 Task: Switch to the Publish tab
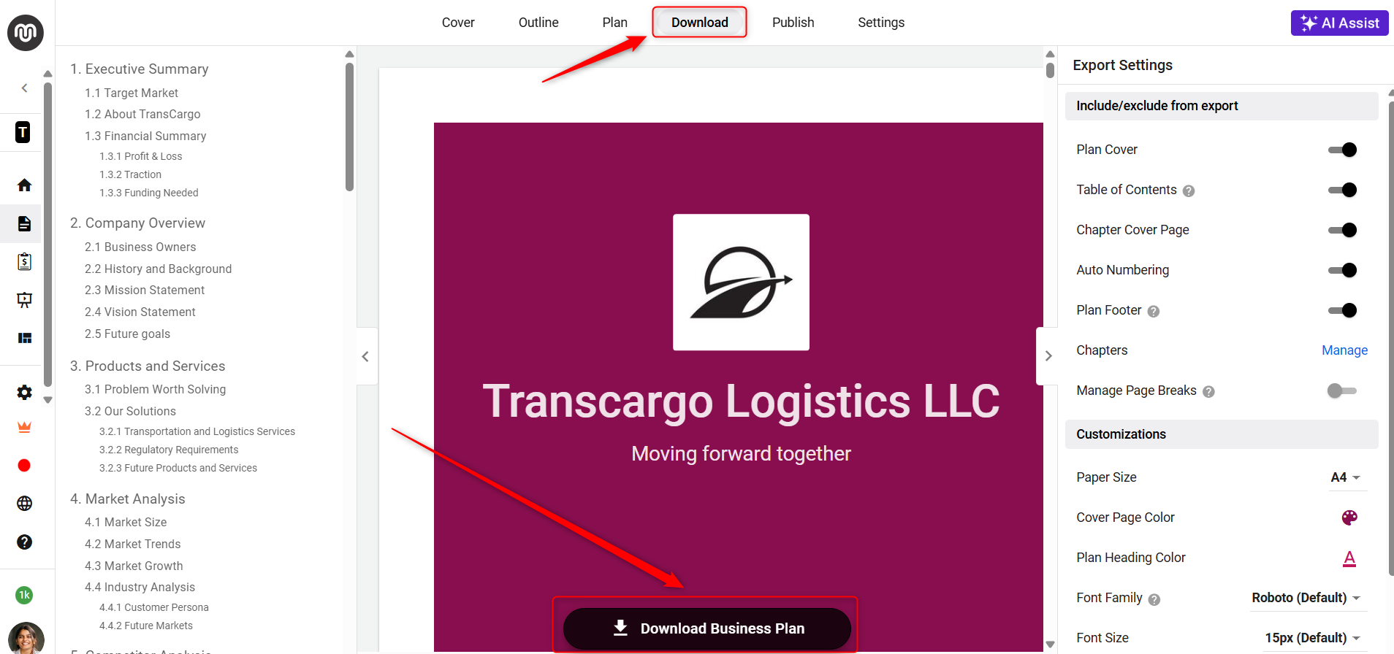[793, 23]
